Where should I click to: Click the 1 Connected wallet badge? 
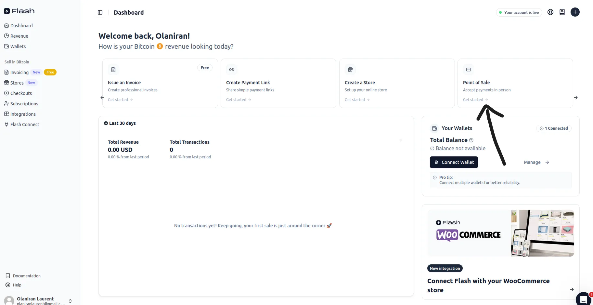pyautogui.click(x=554, y=128)
